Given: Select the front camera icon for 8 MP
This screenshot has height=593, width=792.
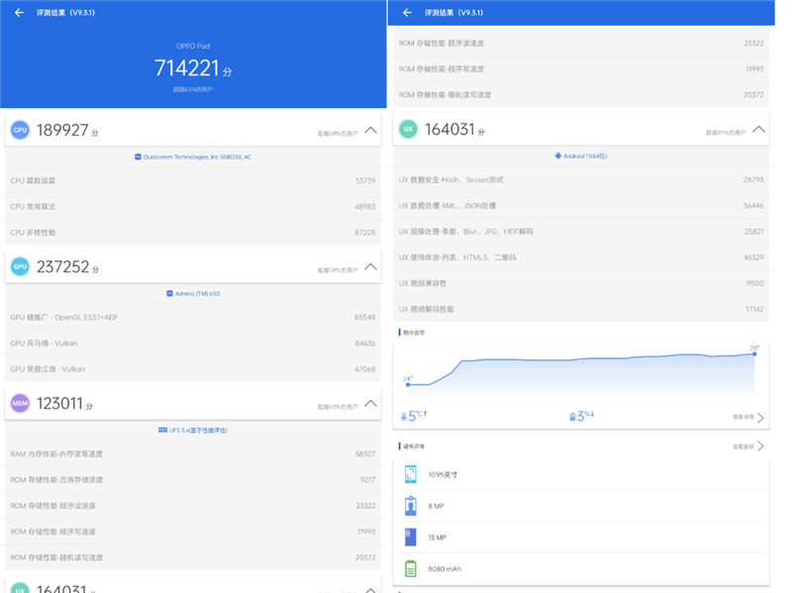Looking at the screenshot, I should (411, 506).
